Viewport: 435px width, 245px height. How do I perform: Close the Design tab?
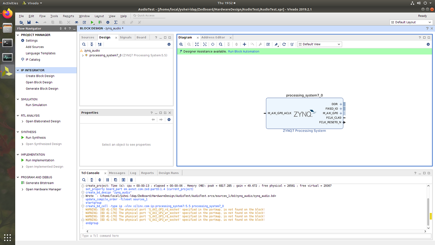click(x=116, y=38)
